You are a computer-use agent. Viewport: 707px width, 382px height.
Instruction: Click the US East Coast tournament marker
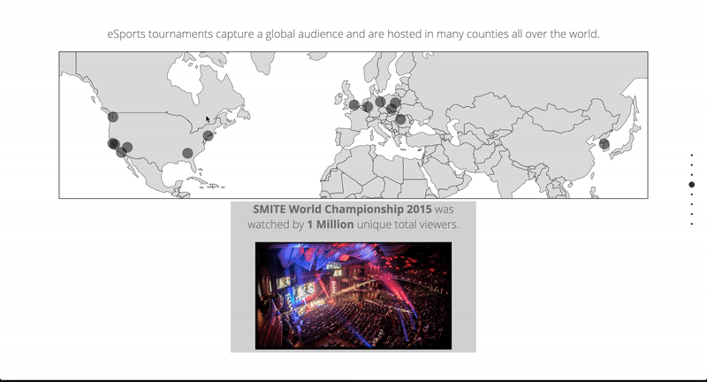tap(209, 135)
